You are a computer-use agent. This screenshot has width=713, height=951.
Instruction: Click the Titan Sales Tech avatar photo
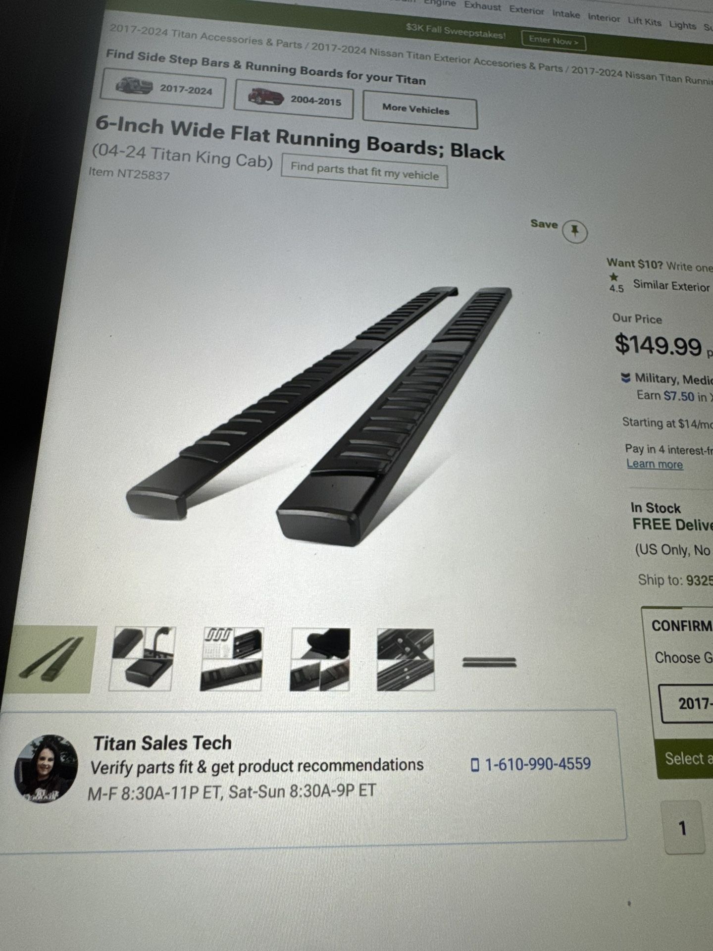coord(46,768)
